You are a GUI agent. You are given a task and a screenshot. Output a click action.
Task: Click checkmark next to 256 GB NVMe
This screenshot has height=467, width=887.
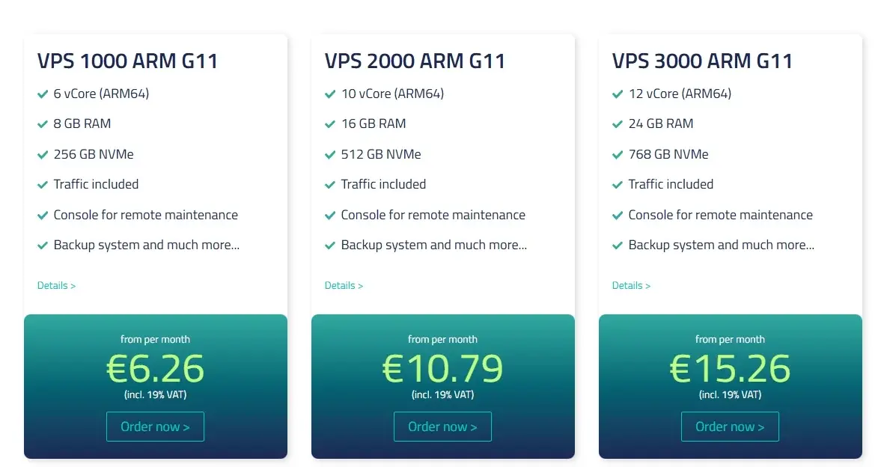click(43, 154)
